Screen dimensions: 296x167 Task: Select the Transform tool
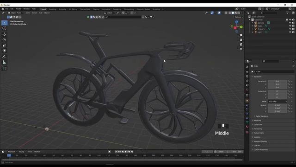[x=4, y=51]
